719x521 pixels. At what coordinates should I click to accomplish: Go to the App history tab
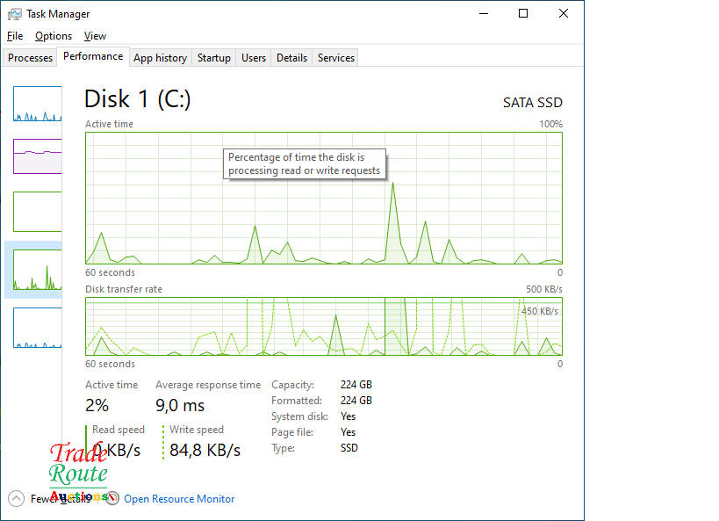click(x=160, y=58)
